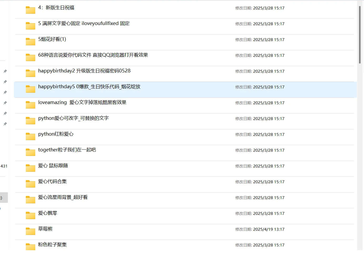Open the 4：新版生日祝福 folder

point(56,8)
